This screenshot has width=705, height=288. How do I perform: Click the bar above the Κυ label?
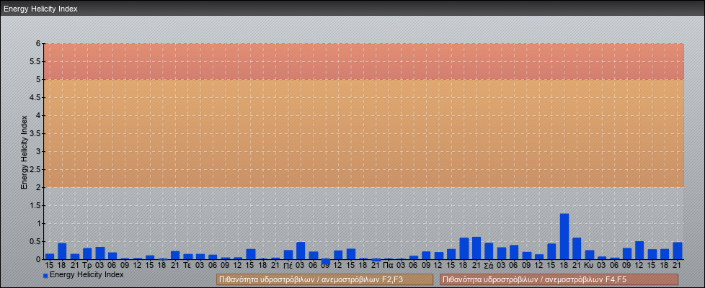[590, 255]
